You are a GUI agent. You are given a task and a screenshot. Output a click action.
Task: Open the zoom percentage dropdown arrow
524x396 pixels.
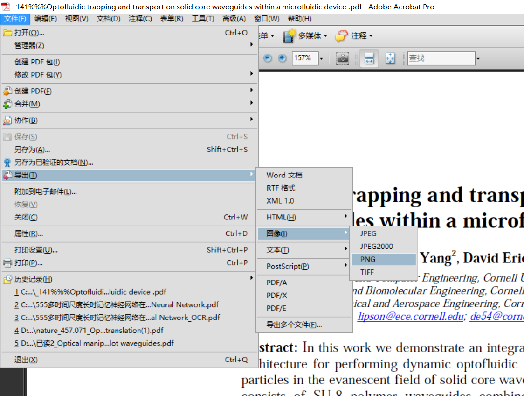[x=321, y=58]
